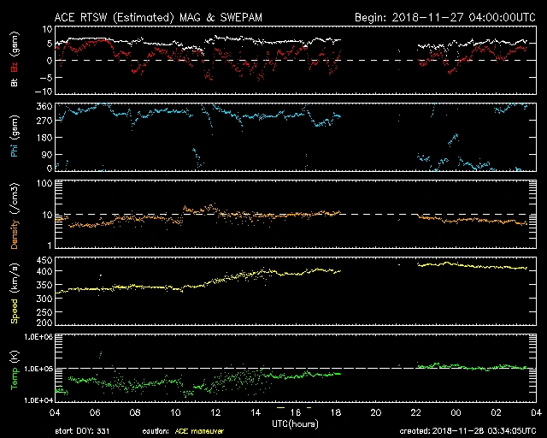
Task: Click the UTC(hours) x-axis label
Action: [x=297, y=423]
